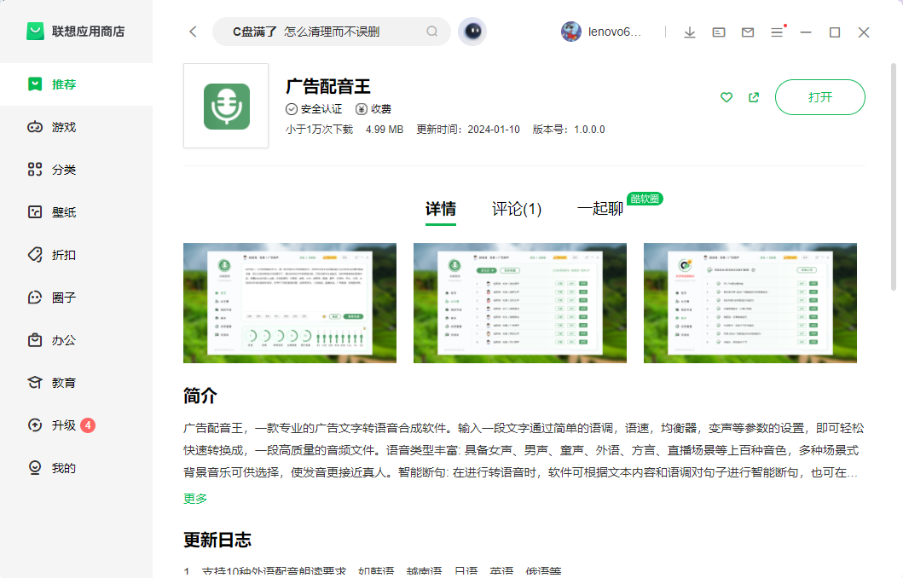
Task: View the second app screenshot thumbnail
Action: [x=520, y=303]
